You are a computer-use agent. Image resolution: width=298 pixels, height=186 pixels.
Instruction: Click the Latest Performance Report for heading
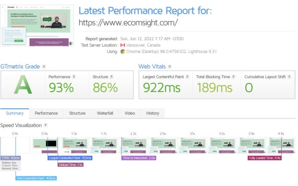tap(145, 11)
